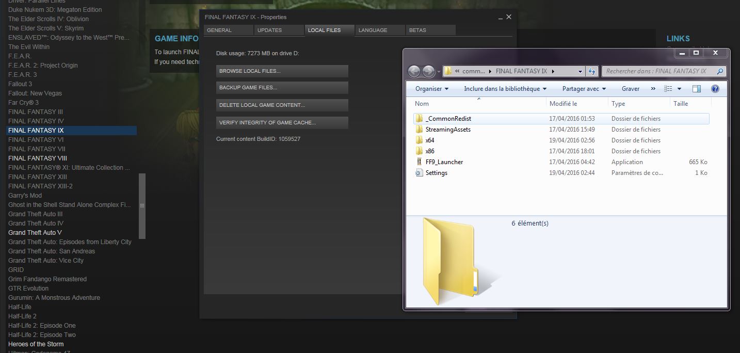Select Heroes of the Storm in library
This screenshot has width=740, height=353.
(x=36, y=344)
